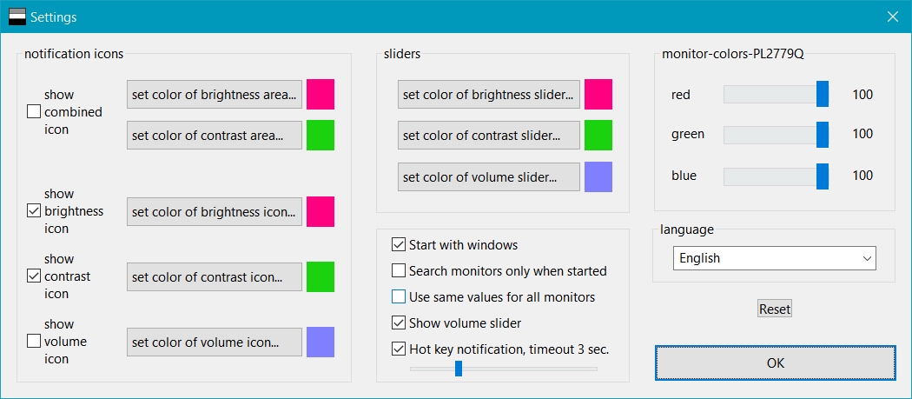Enable Use same values for all monitors
The height and width of the screenshot is (399, 912).
[399, 297]
